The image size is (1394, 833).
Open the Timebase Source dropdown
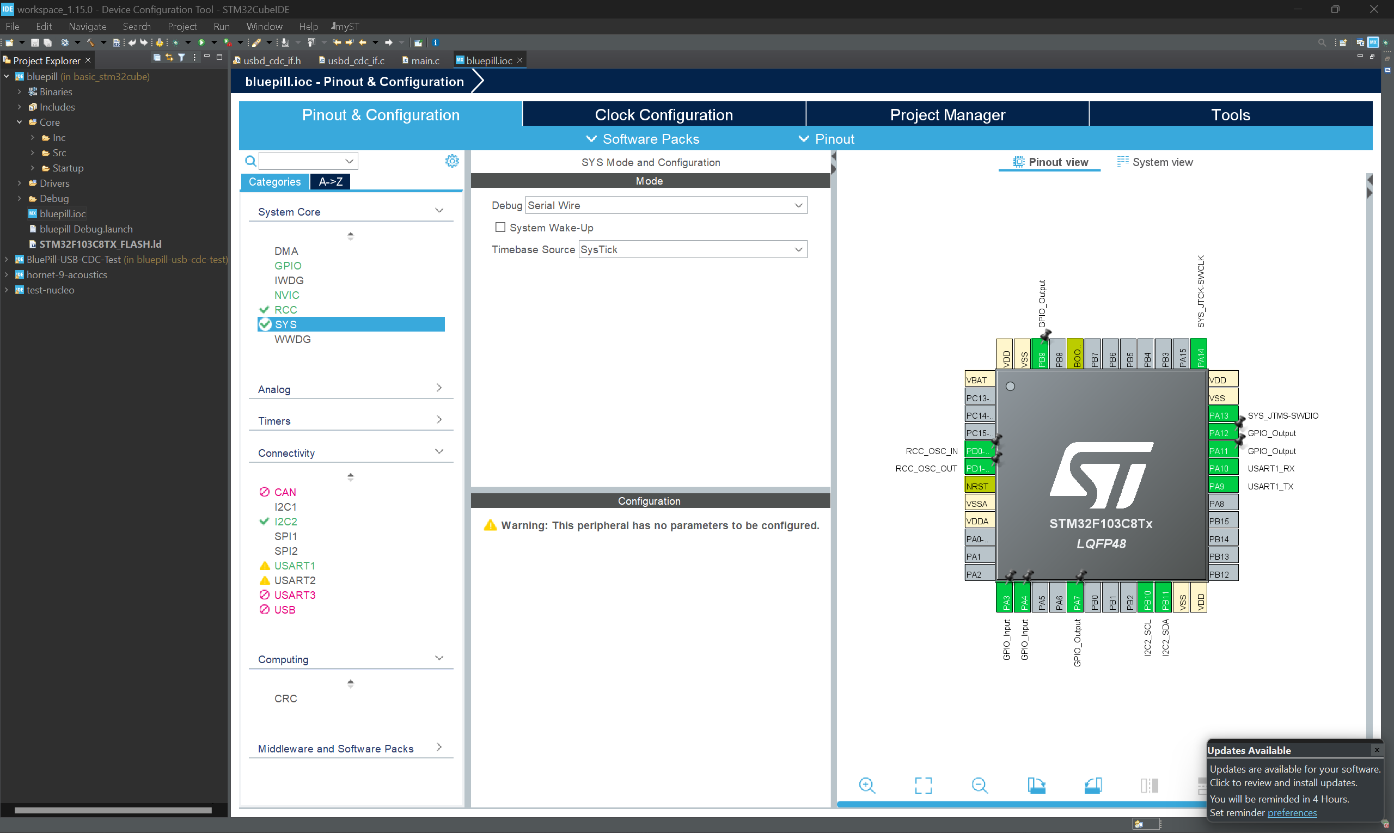click(x=692, y=250)
